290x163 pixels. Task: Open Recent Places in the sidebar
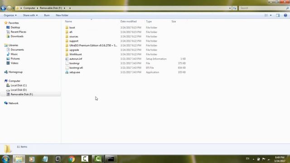click(18, 32)
